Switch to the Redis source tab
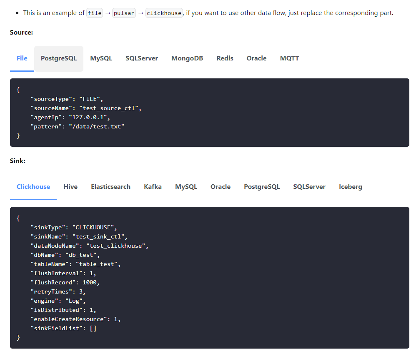 coord(225,58)
